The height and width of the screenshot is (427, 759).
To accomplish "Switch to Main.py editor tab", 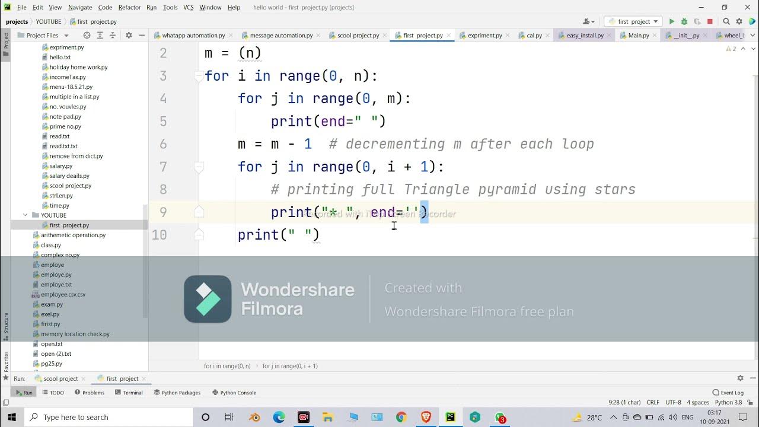I will 639,36.
